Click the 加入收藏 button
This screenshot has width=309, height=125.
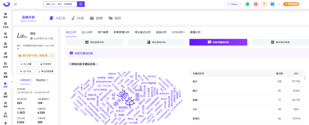click(26, 64)
